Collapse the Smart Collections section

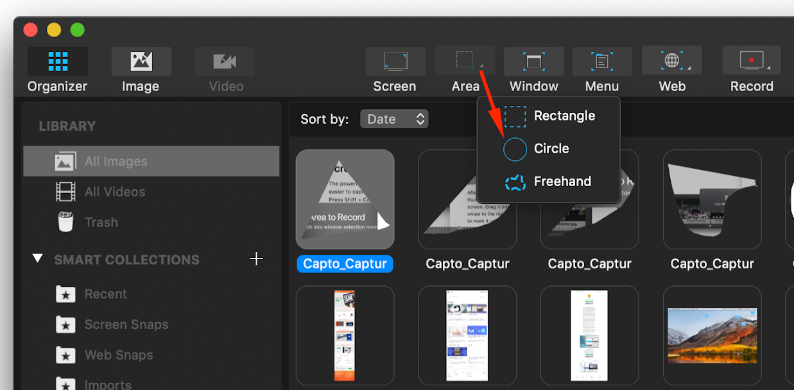point(38,259)
